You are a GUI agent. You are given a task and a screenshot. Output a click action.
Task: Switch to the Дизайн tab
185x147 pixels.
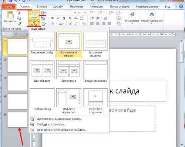coord(58,7)
